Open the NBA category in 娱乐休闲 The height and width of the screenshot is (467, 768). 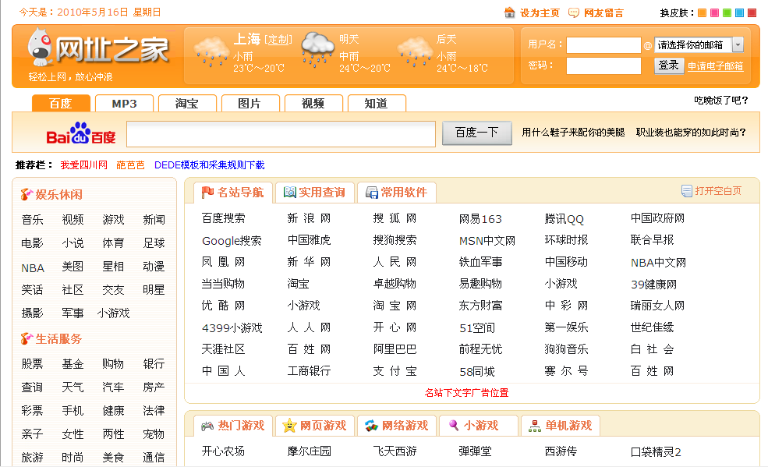33,267
